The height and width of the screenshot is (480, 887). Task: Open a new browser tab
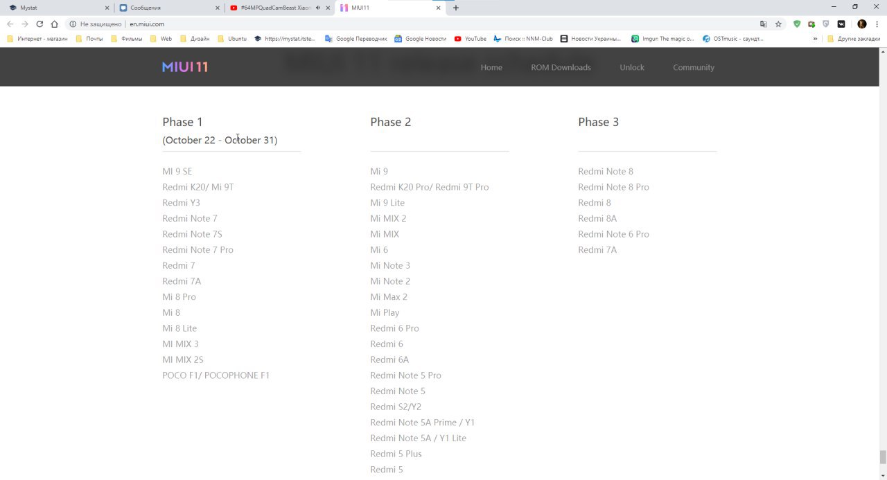[456, 8]
